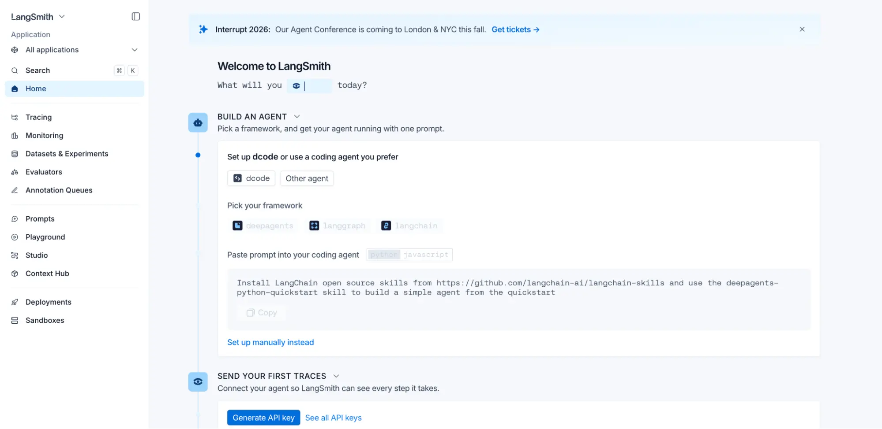Go to Home in the sidebar
This screenshot has height=429, width=882.
pos(75,89)
